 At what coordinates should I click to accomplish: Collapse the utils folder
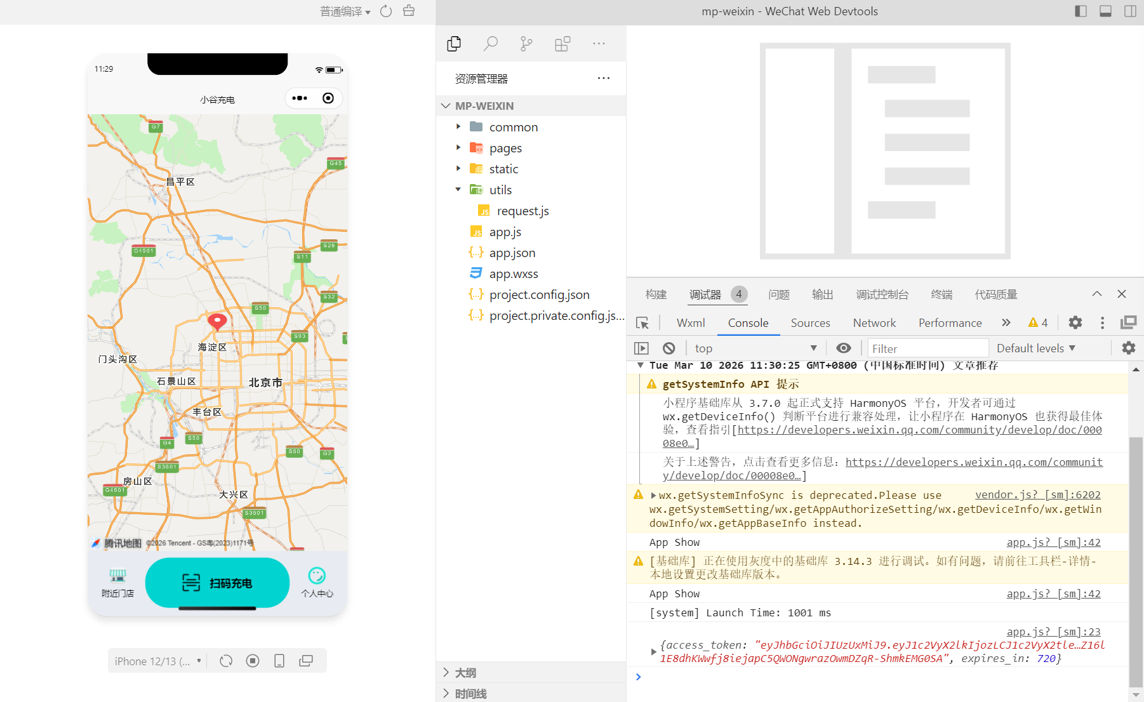tap(458, 190)
